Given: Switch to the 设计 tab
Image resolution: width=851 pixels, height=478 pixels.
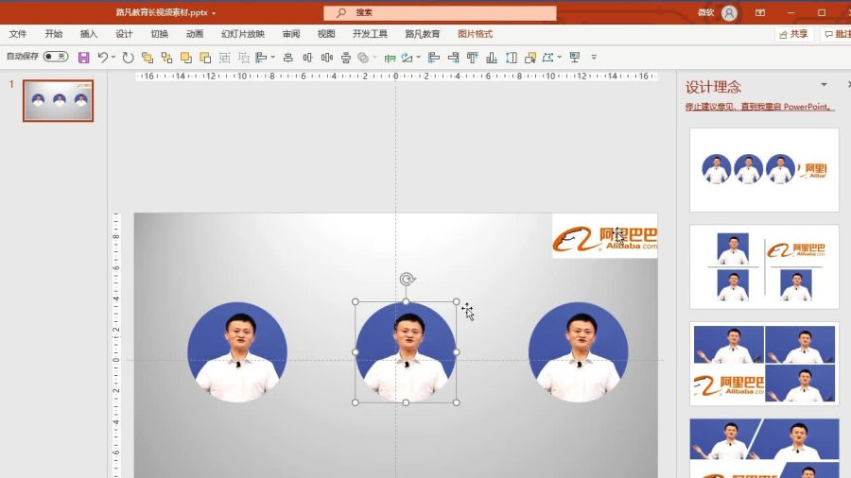Looking at the screenshot, I should tap(124, 34).
